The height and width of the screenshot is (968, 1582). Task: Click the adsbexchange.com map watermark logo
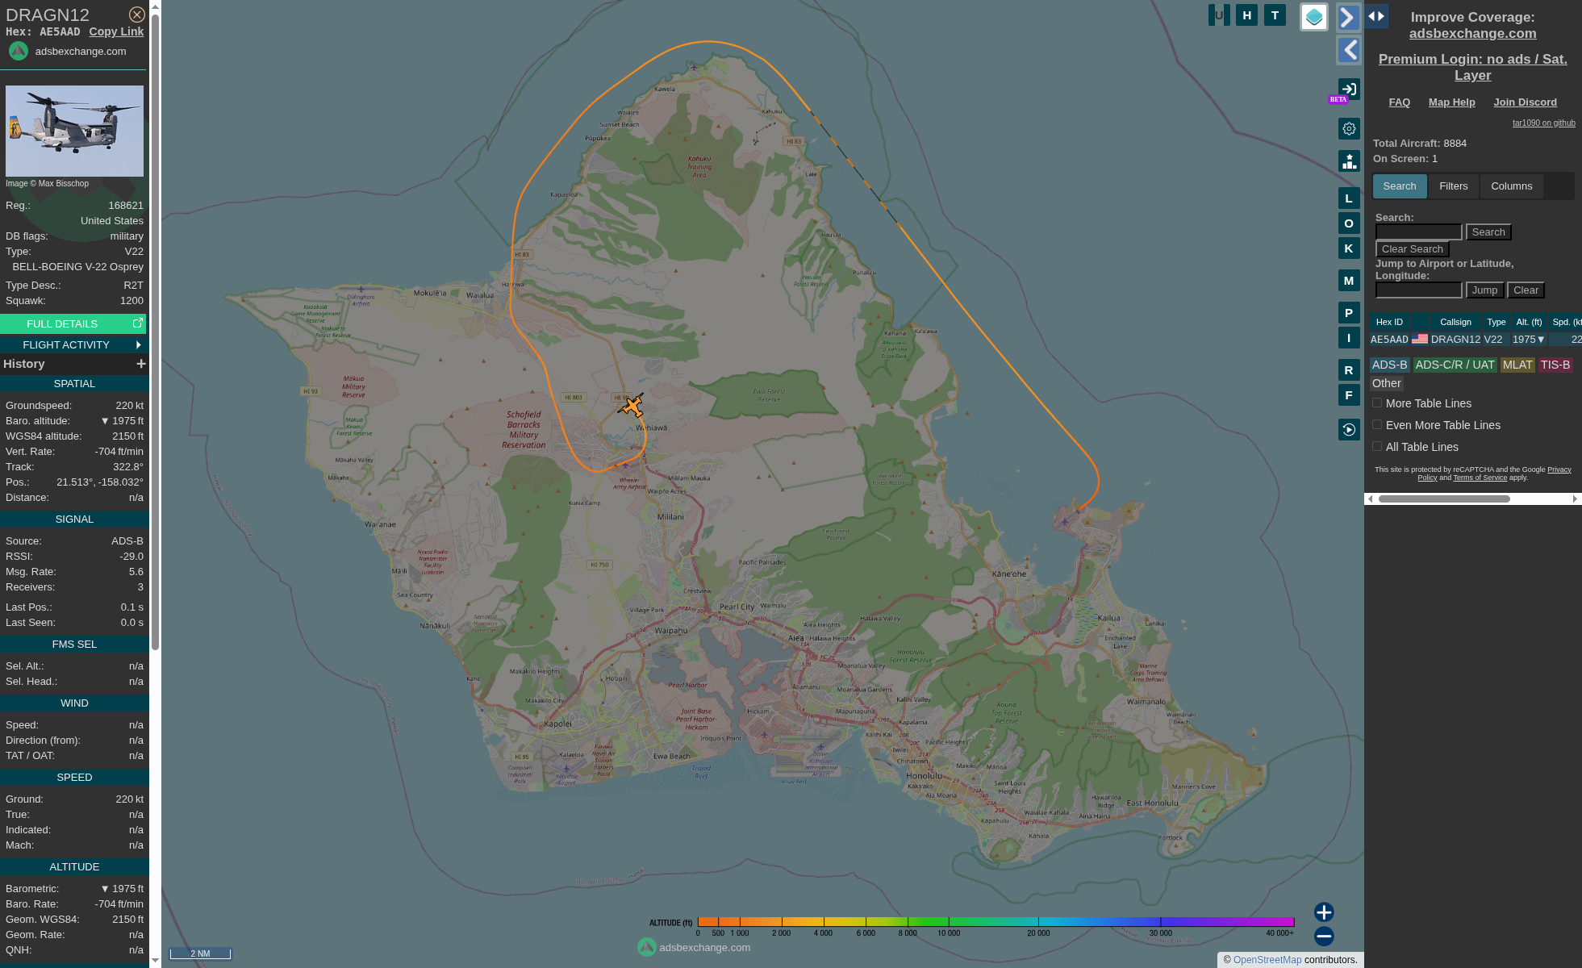(647, 947)
